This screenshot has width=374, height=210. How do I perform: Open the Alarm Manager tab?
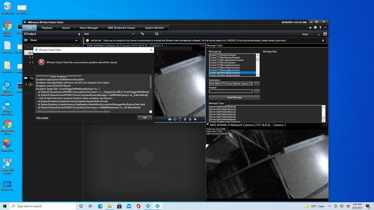(89, 27)
